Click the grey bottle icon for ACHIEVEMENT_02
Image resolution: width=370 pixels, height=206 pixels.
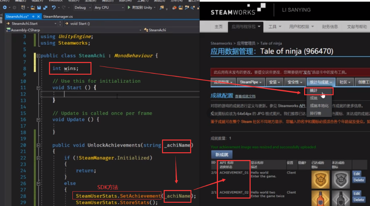341,198
